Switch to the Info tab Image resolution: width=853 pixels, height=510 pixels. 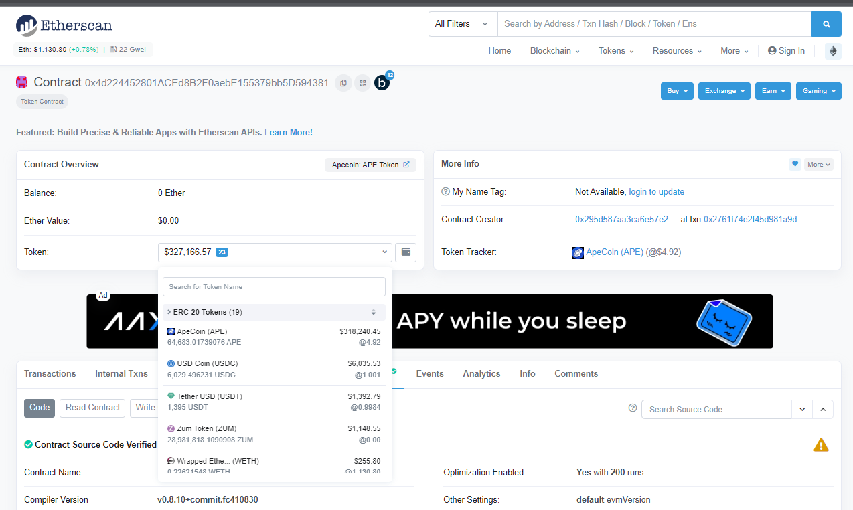tap(528, 374)
